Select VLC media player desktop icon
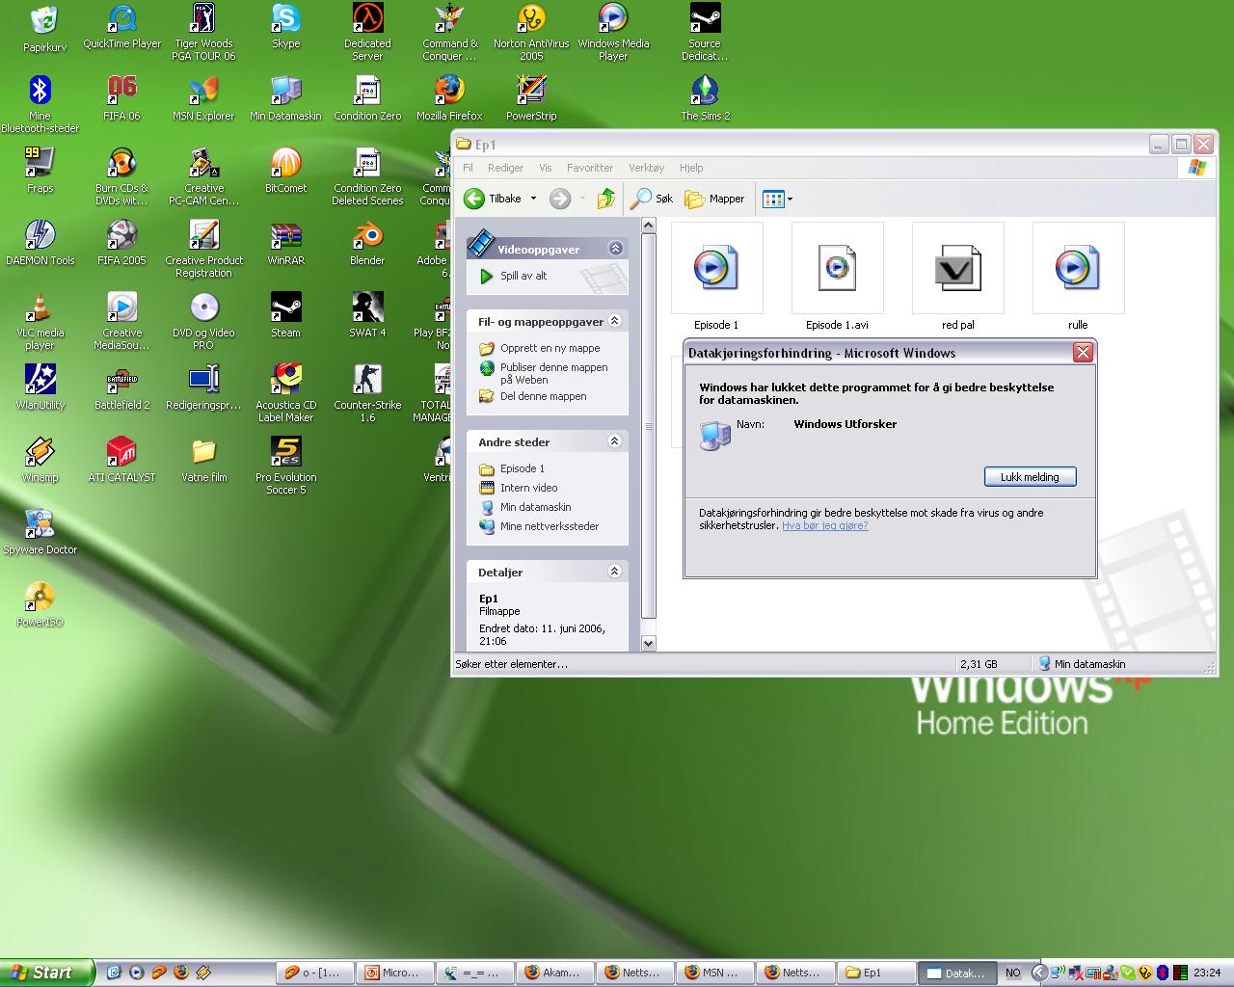The width and height of the screenshot is (1234, 987). coord(40,321)
